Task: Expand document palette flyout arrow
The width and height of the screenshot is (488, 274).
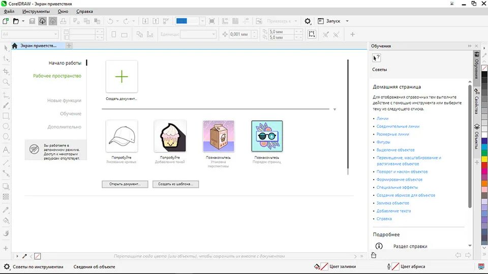Action: (x=17, y=256)
